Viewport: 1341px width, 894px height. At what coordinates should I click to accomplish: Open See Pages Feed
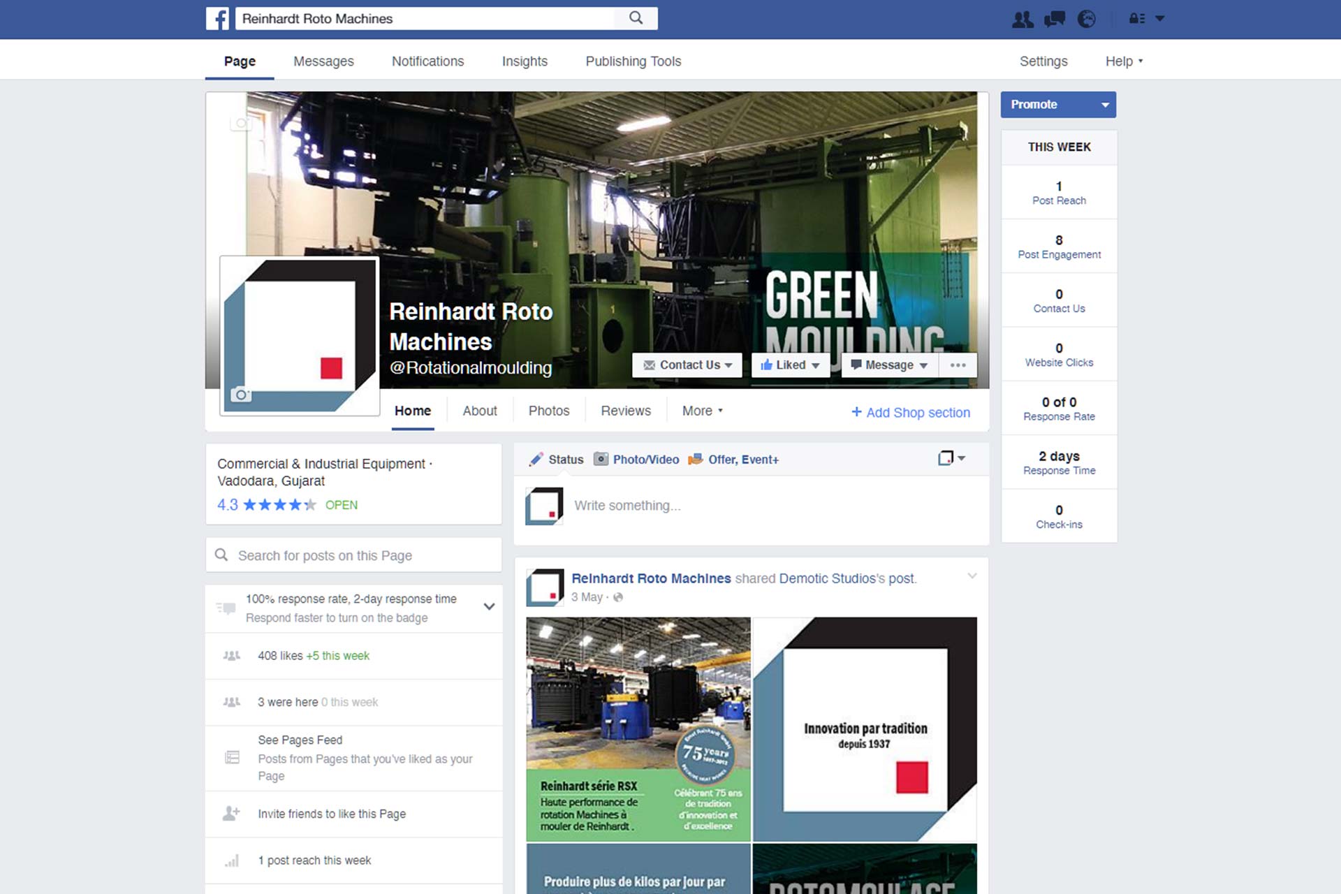point(353,758)
